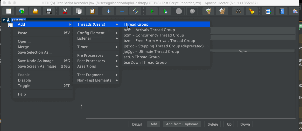
Task: Choose Paste in the context menu
Action: [43, 33]
